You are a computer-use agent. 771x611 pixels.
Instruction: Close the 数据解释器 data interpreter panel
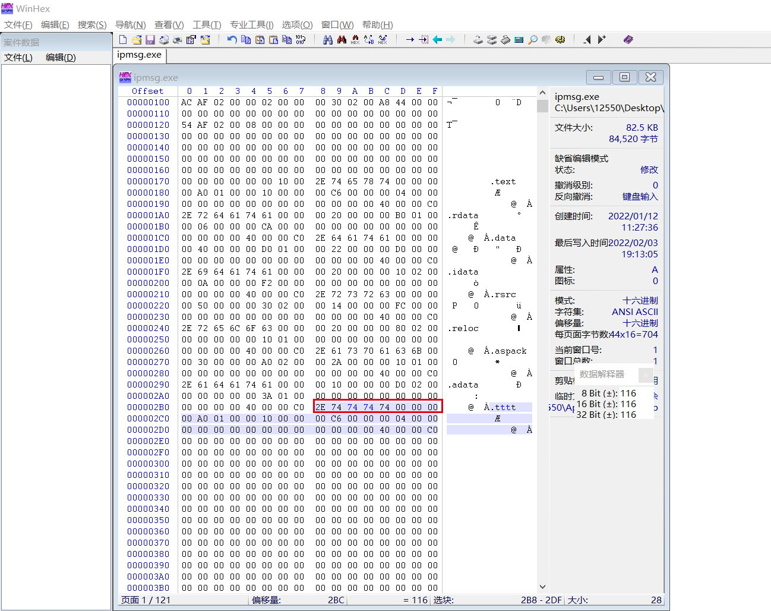click(x=646, y=374)
